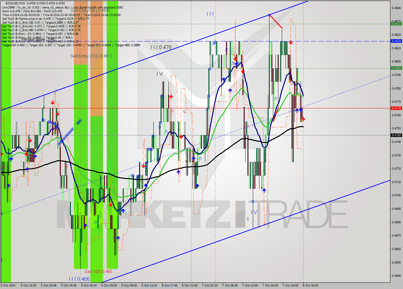The image size is (403, 289).
Task: Click the 0.4795 price axis value
Action: tap(396, 75)
